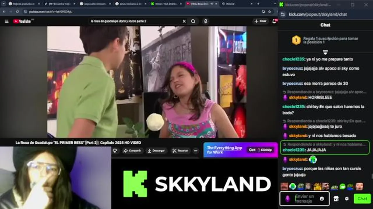
Task: Open chat settings gear
Action: (346, 199)
